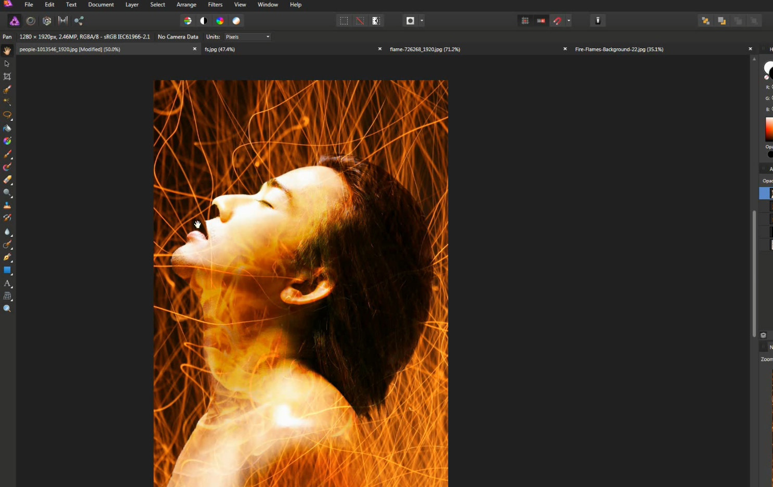Click the Deselect selection icon

(360, 21)
